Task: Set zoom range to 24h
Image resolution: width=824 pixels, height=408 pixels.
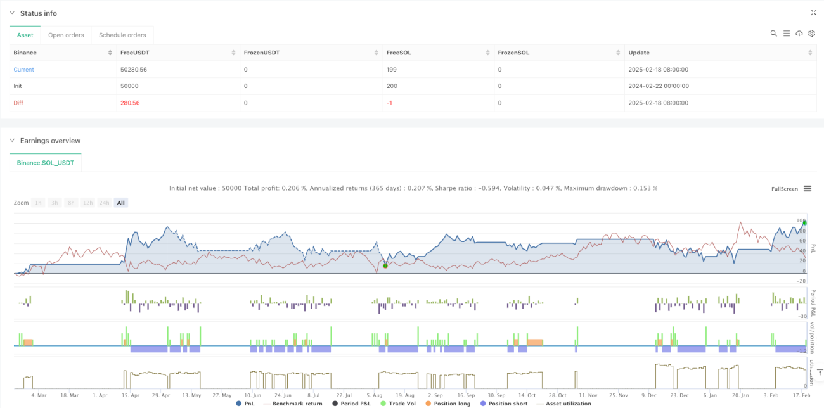Action: tap(105, 203)
